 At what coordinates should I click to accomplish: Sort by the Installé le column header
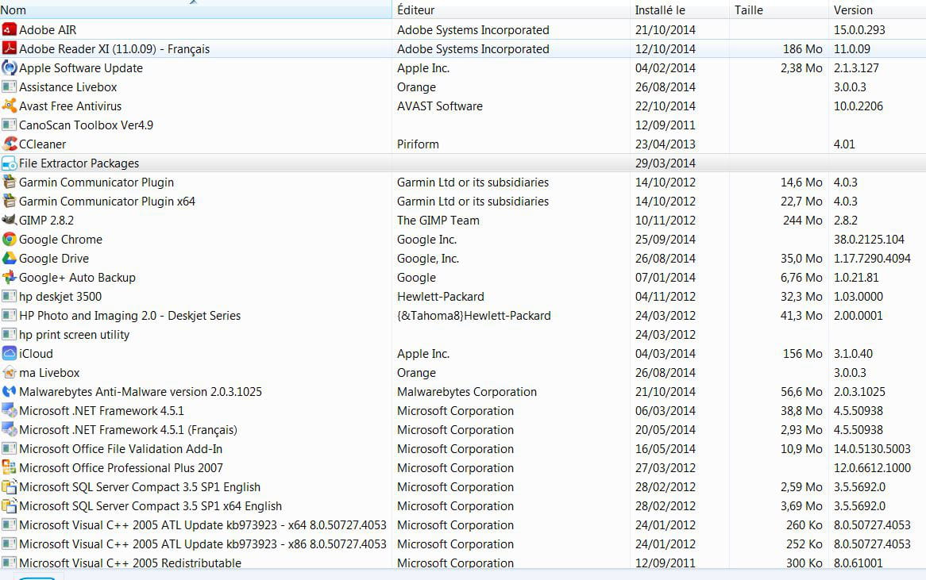[679, 10]
